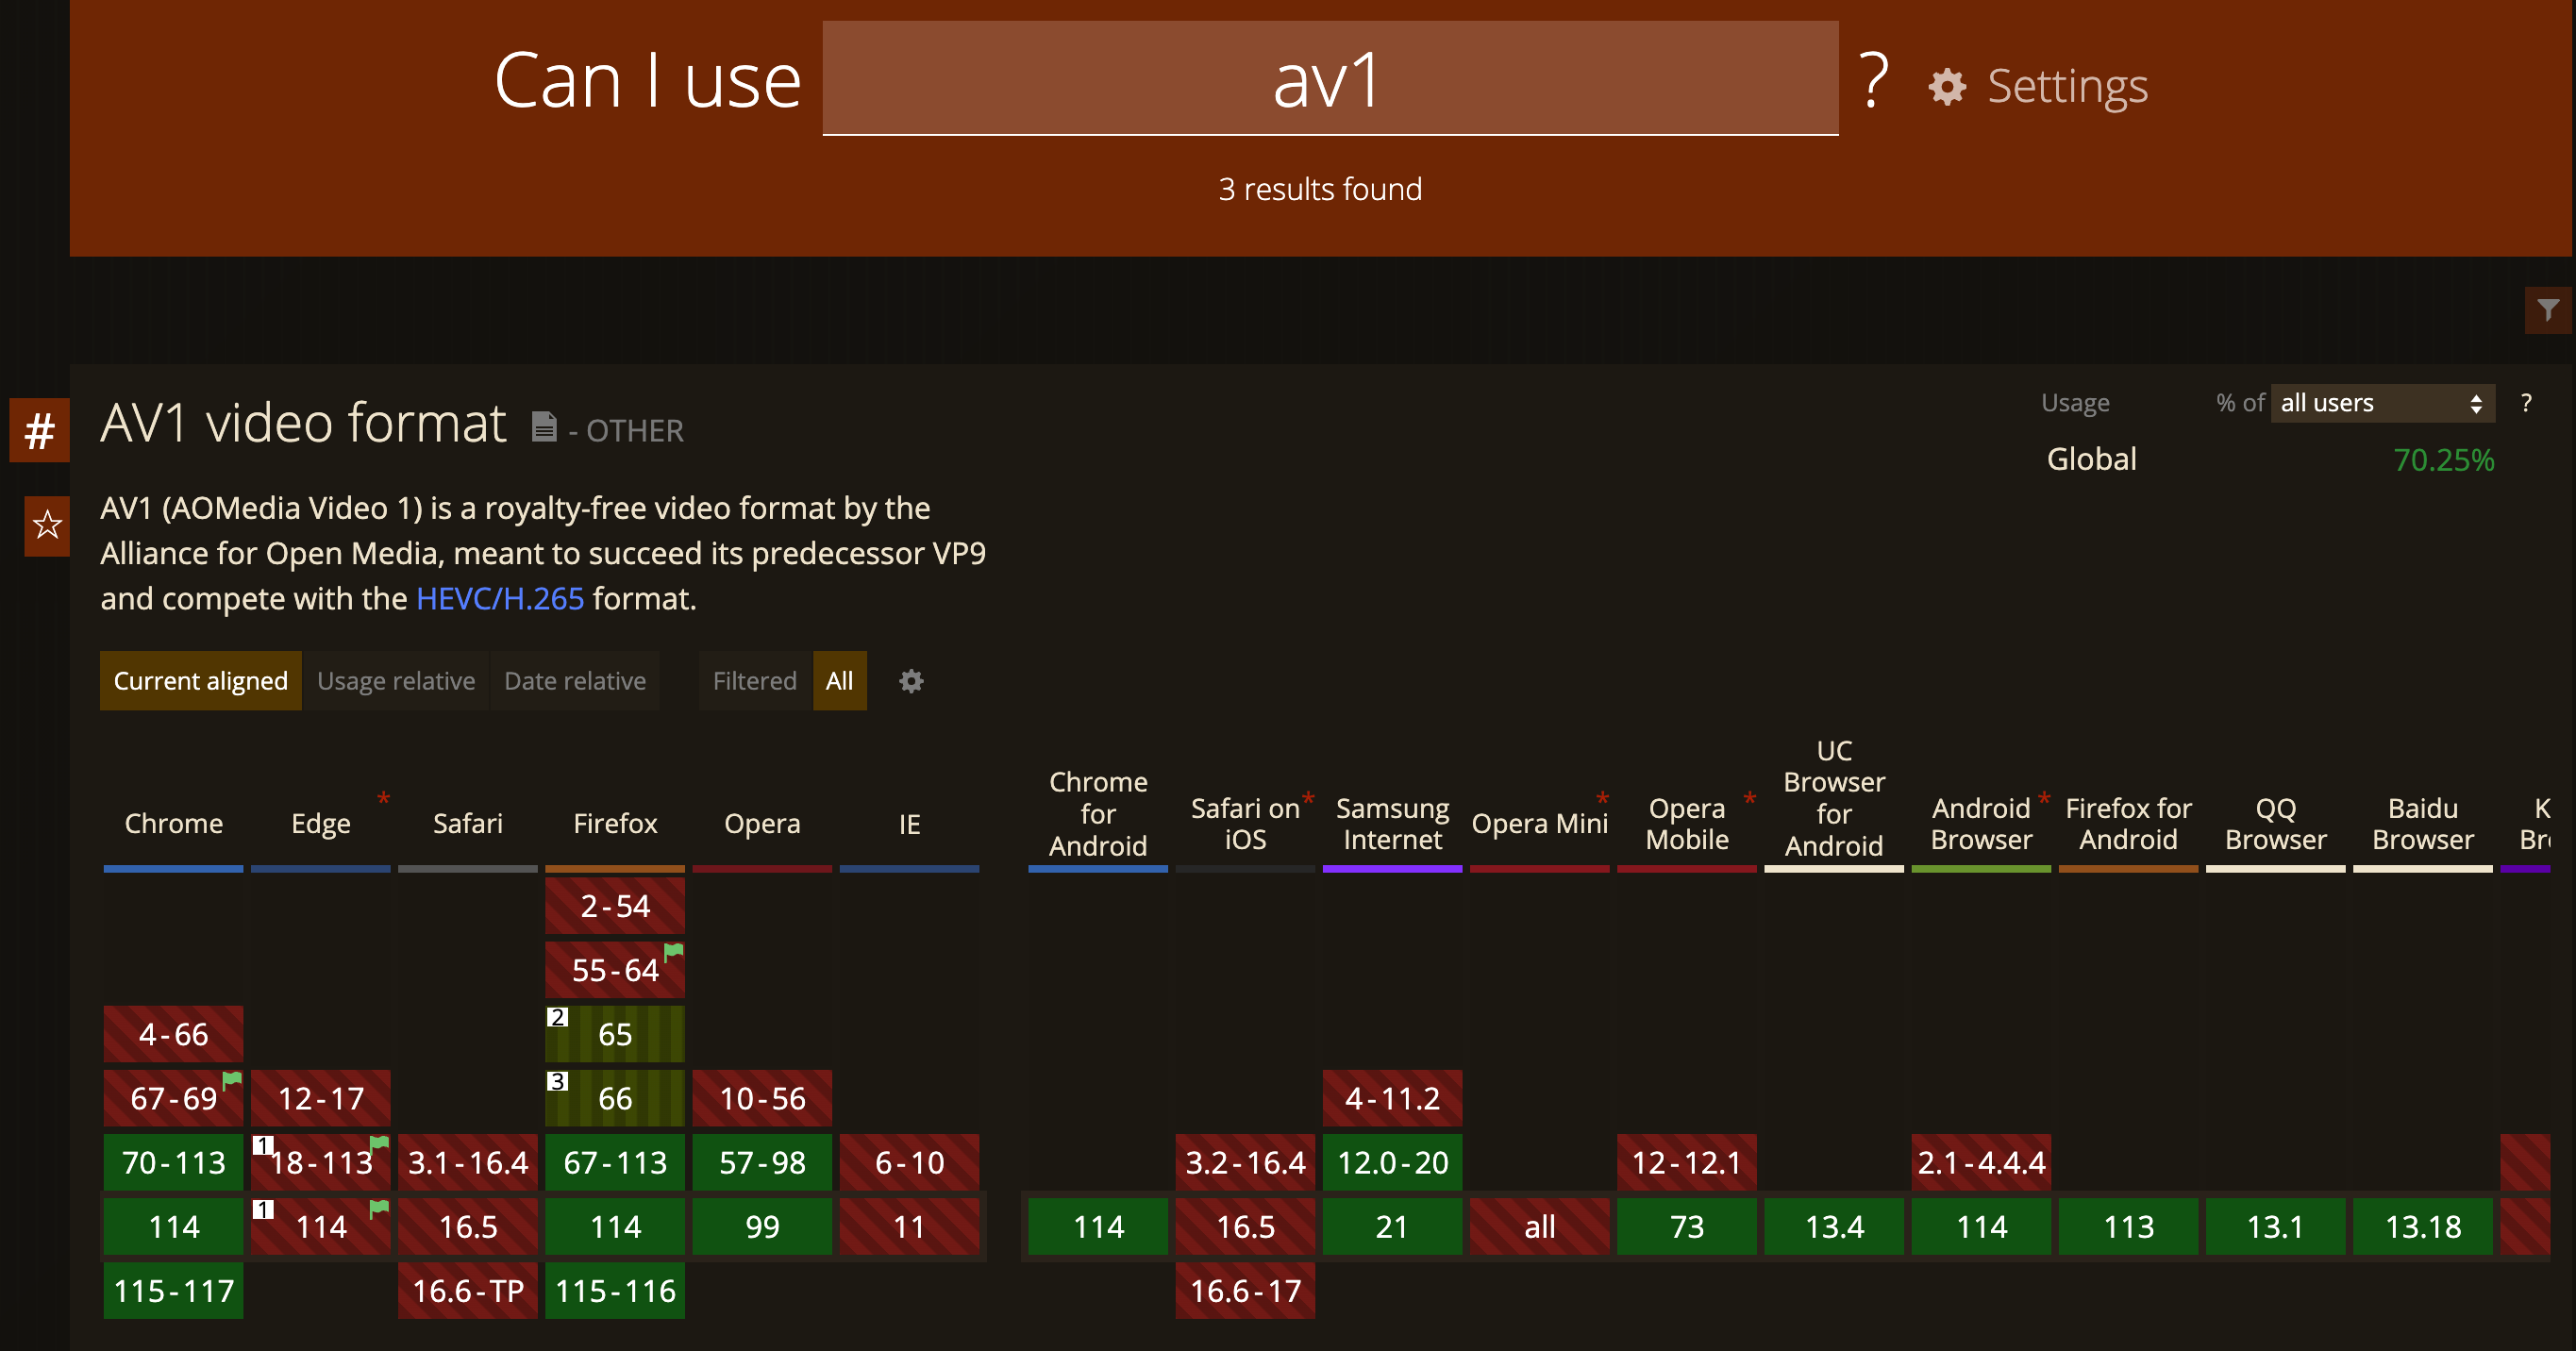This screenshot has height=1351, width=2576.
Task: Click the AV1 video format title
Action: tap(303, 423)
